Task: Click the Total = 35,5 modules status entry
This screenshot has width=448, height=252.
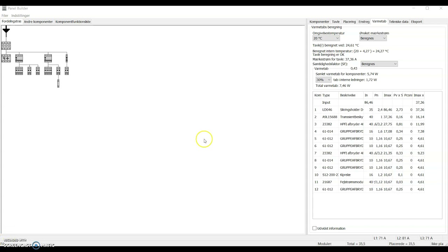Action: (356, 244)
